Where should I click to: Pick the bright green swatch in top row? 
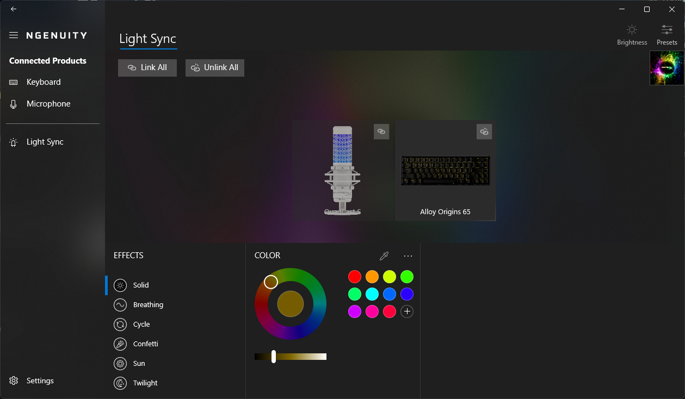[407, 277]
